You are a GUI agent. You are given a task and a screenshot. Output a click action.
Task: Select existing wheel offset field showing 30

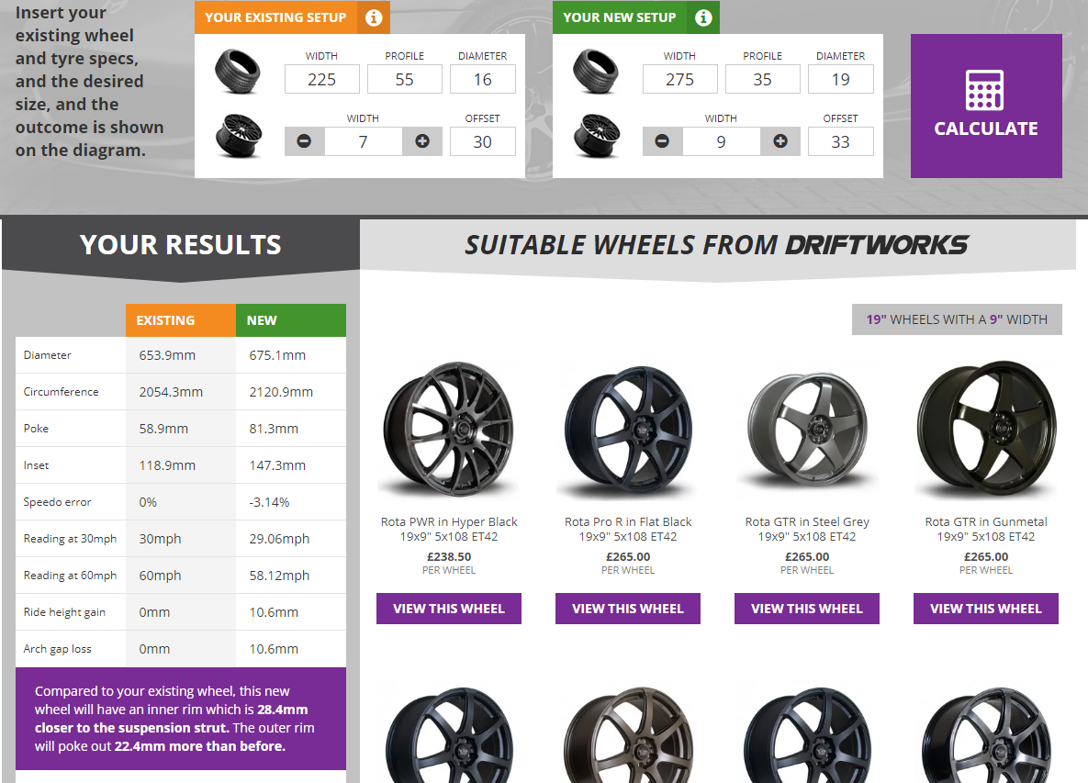[x=483, y=141]
